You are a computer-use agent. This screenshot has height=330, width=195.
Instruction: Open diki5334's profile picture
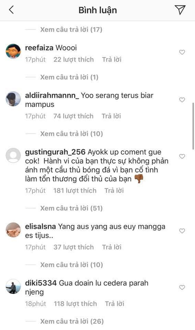[x=13, y=286]
